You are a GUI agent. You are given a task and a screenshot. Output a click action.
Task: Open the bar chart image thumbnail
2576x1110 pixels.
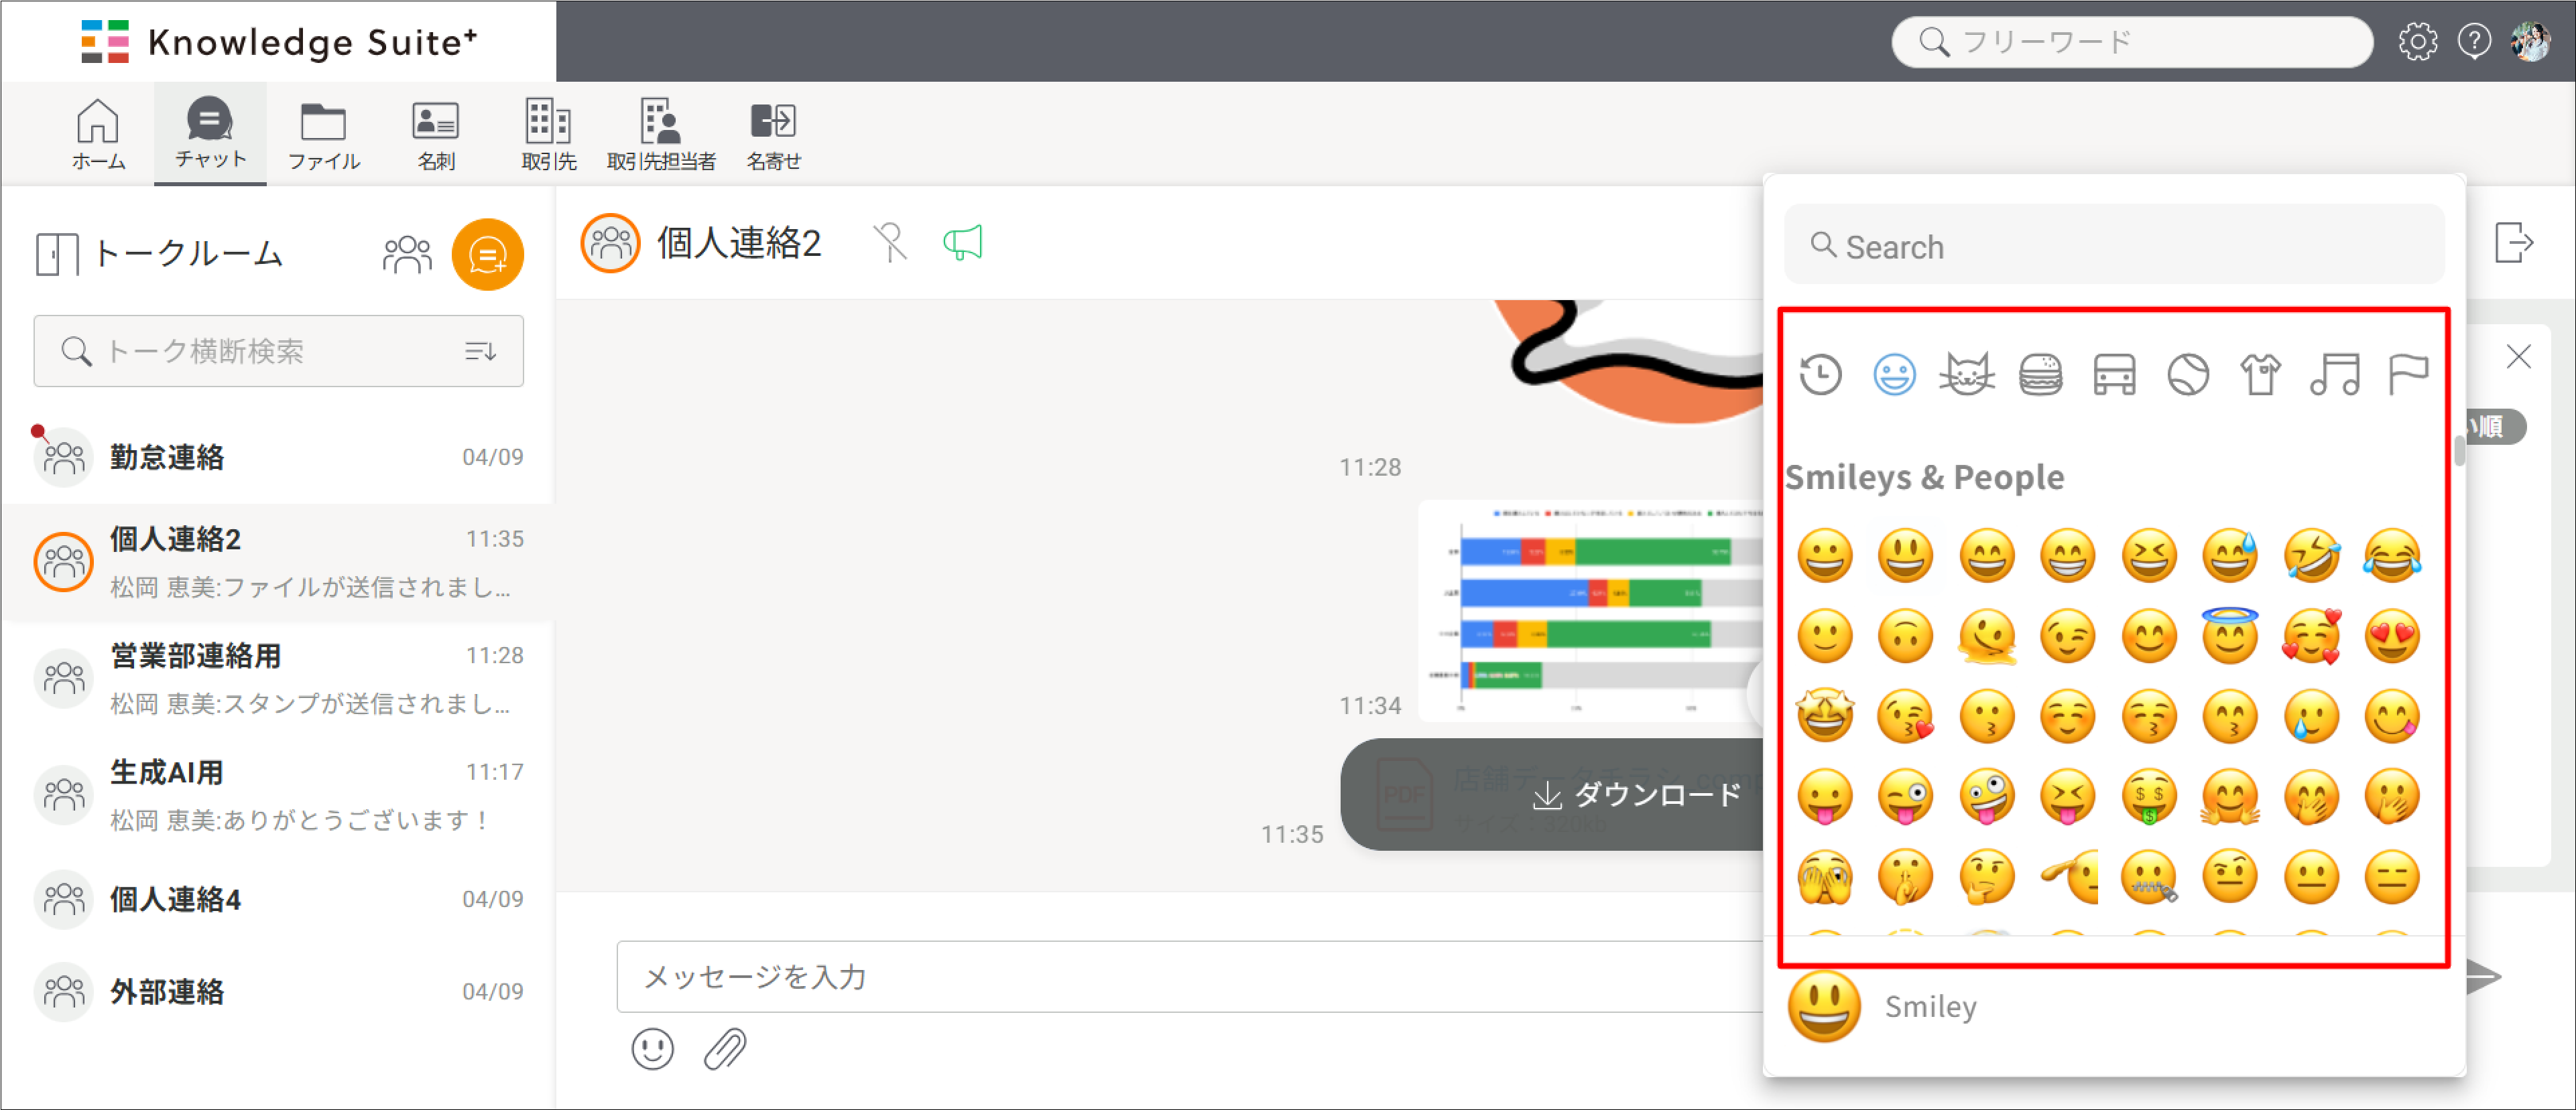tap(1591, 610)
